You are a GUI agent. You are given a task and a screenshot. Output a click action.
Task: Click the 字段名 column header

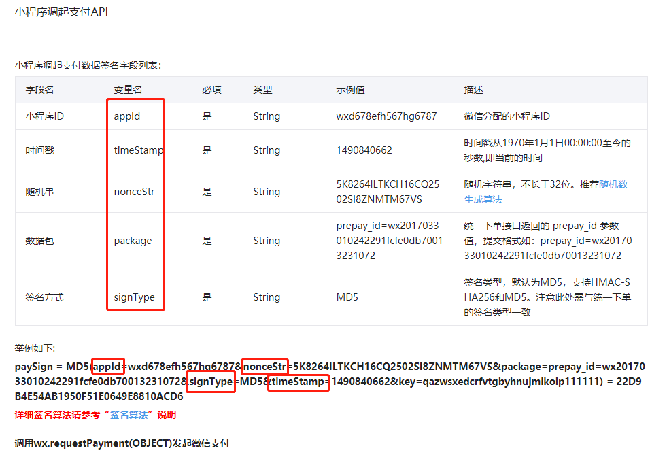point(38,89)
